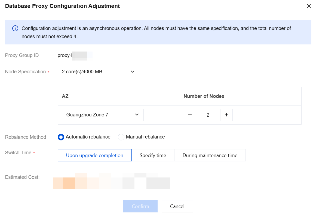Click the Estimated Cost value area
This screenshot has width=316, height=217.
[x=111, y=181]
